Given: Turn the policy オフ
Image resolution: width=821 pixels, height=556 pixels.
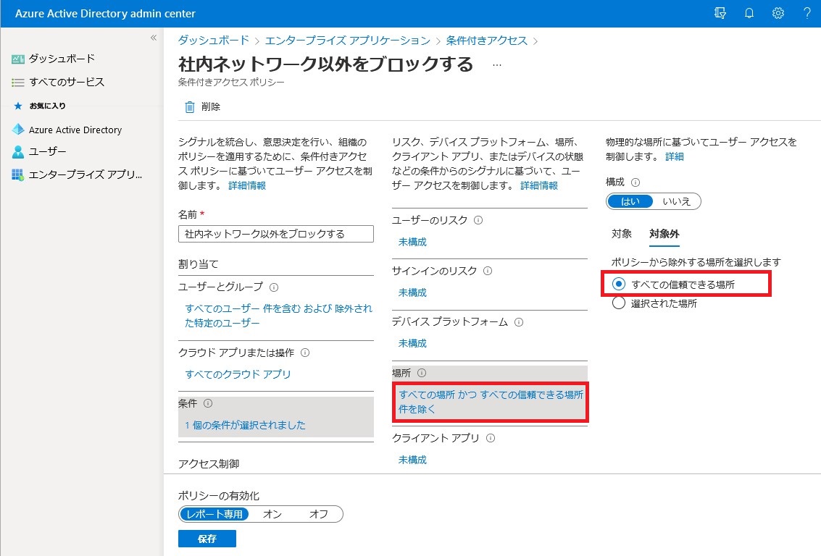Looking at the screenshot, I should [x=318, y=514].
